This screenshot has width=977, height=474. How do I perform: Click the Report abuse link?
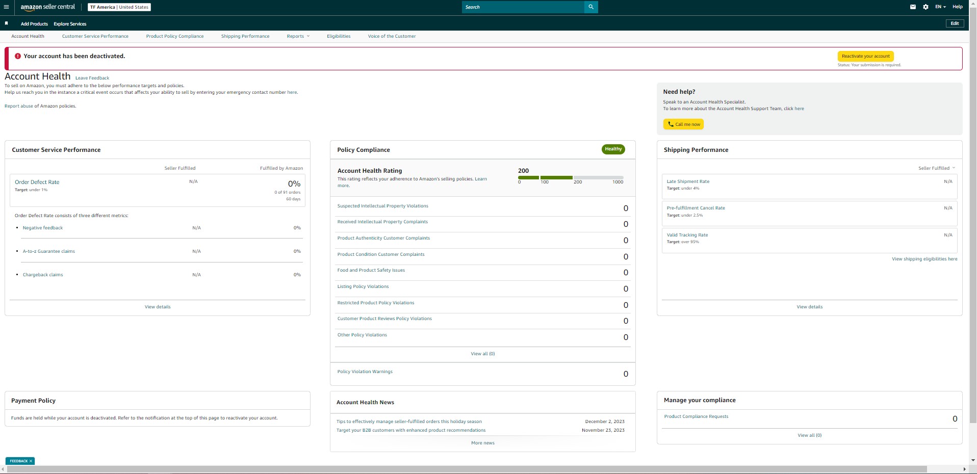19,106
